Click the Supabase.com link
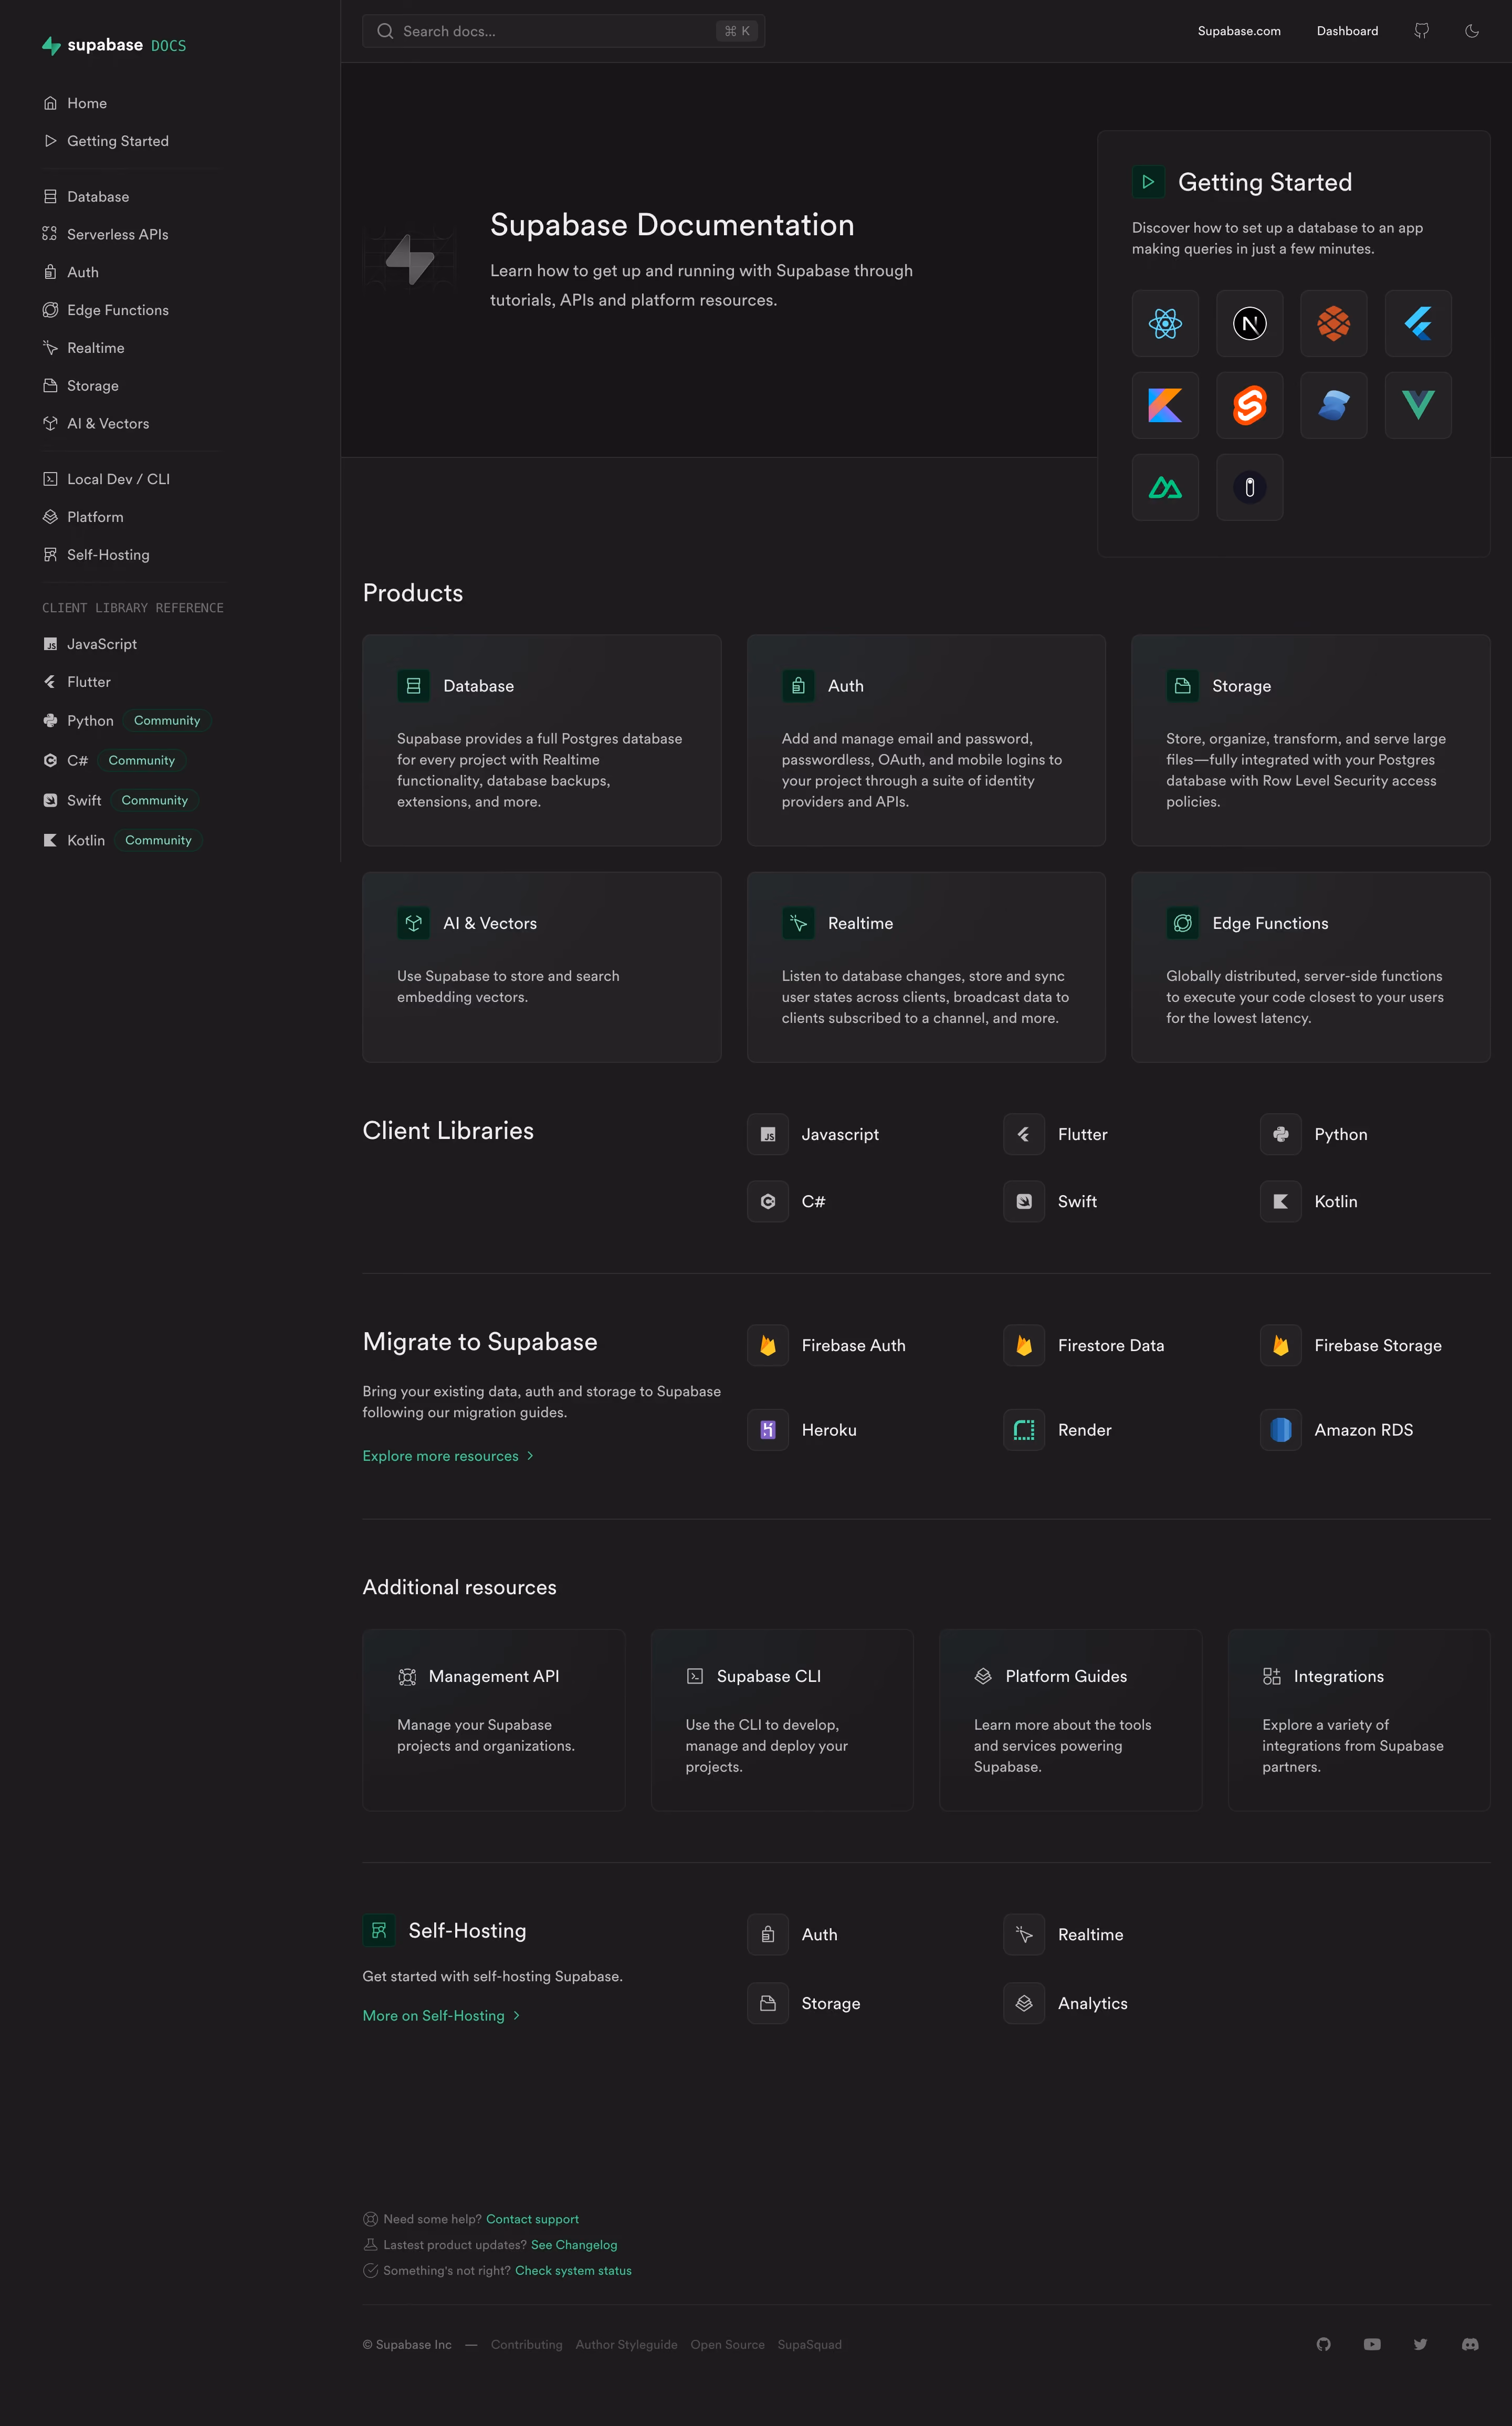Viewport: 1512px width, 2426px height. (1238, 31)
